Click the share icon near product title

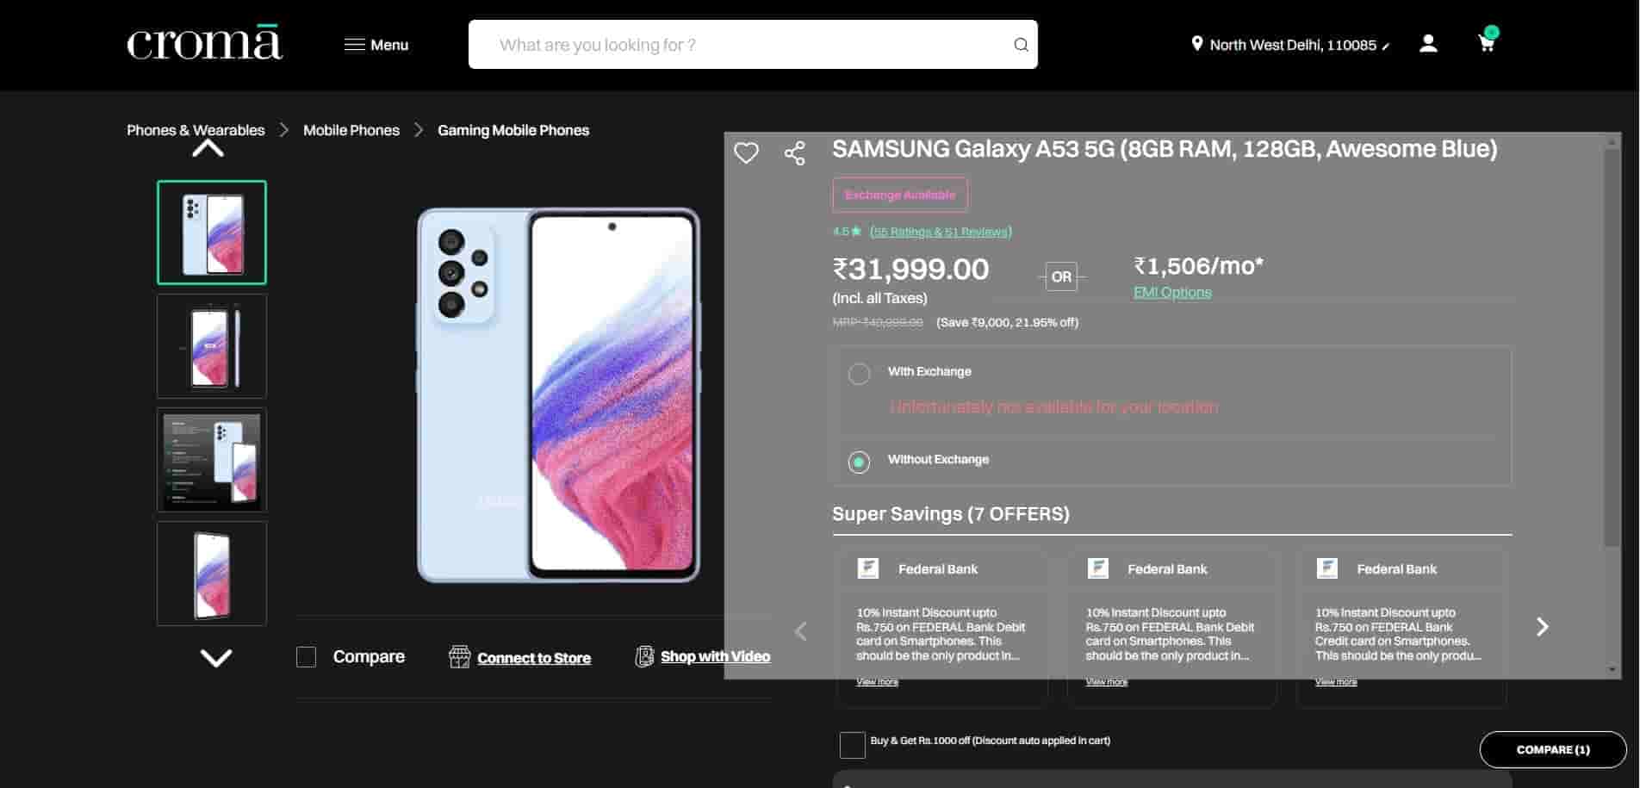794,153
